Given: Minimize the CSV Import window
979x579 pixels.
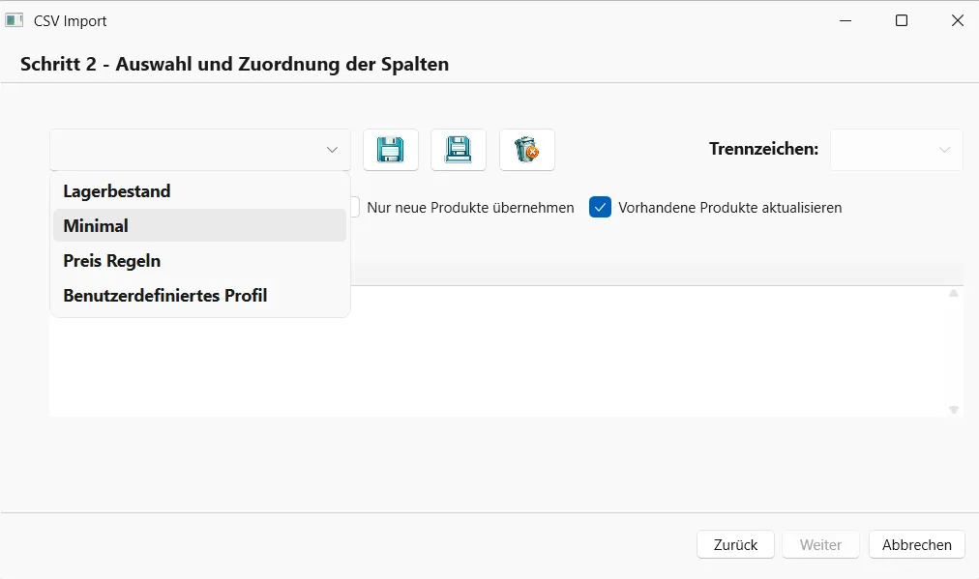Looking at the screenshot, I should (845, 20).
